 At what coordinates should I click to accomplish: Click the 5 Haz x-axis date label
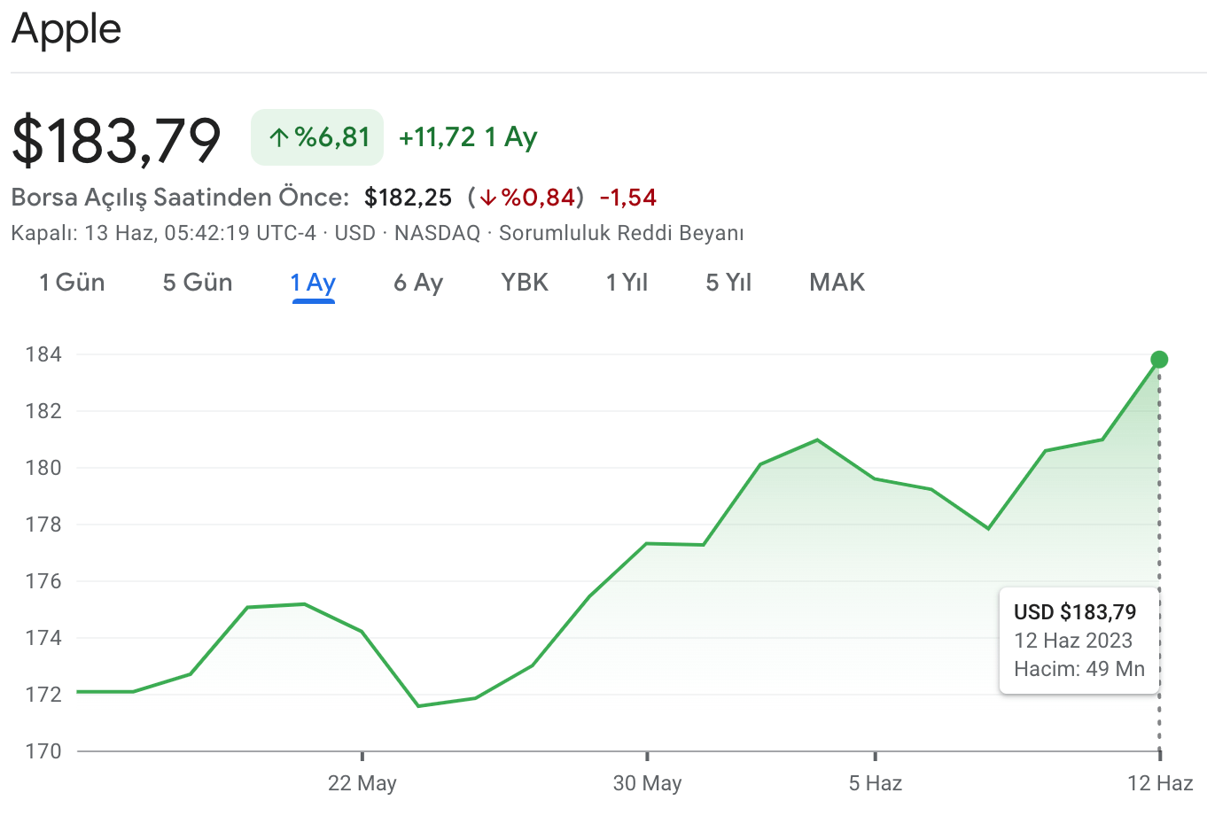tap(875, 783)
